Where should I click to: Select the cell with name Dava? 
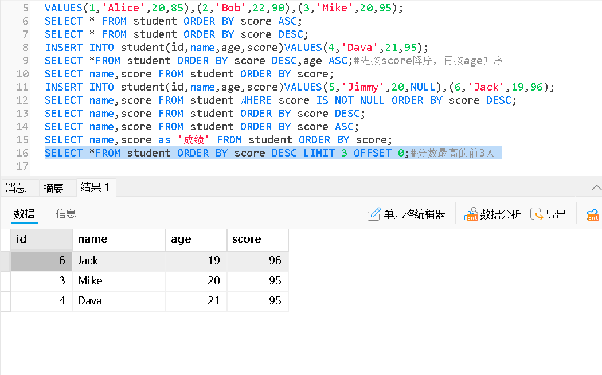119,300
